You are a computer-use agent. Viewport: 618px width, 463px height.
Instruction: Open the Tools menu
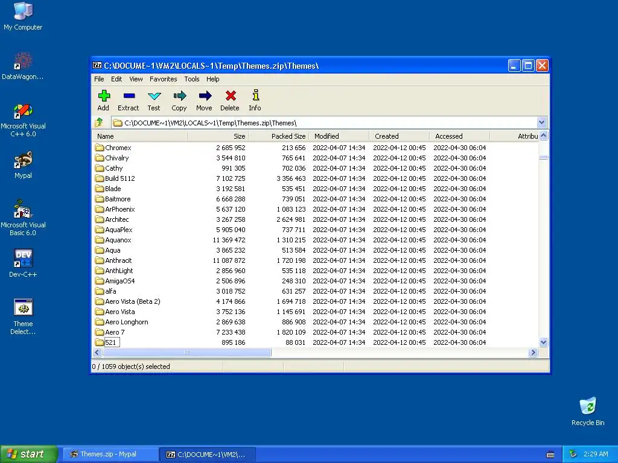(x=191, y=79)
